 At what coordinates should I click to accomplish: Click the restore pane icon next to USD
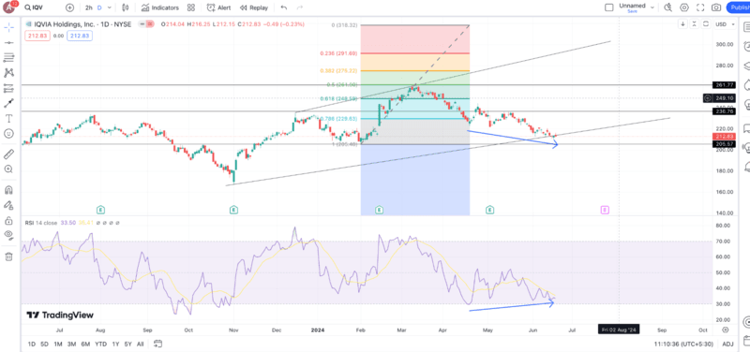click(705, 24)
